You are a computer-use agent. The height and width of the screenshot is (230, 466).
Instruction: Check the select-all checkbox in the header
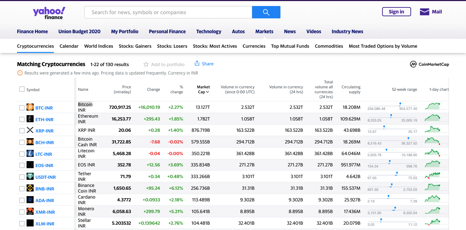click(x=22, y=89)
